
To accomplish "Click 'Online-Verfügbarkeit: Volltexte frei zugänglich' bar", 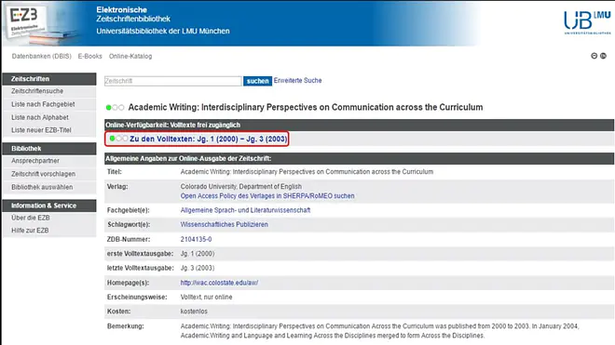I will pos(359,125).
